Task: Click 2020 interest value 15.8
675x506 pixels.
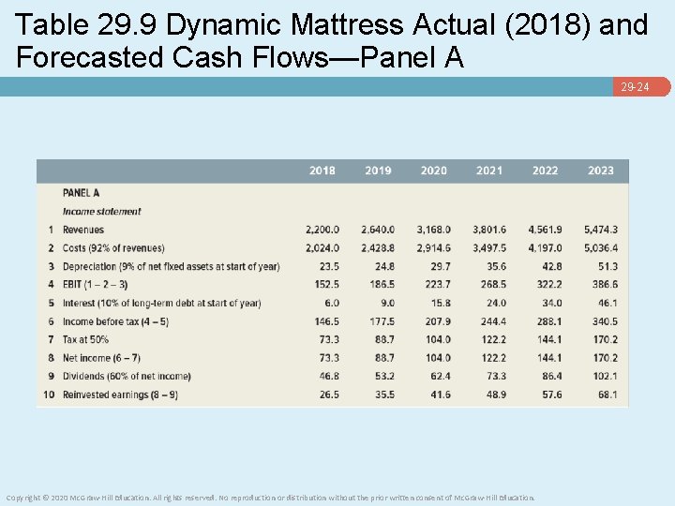Action: click(441, 304)
